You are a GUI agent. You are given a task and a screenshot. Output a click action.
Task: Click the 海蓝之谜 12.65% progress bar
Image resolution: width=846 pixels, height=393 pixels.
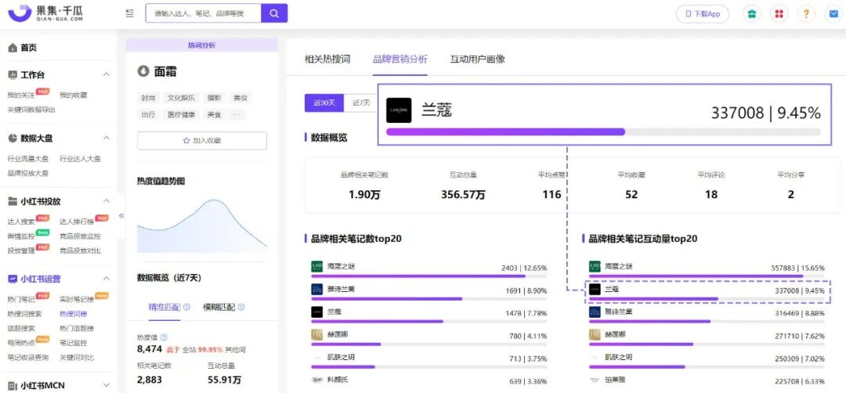(x=429, y=276)
